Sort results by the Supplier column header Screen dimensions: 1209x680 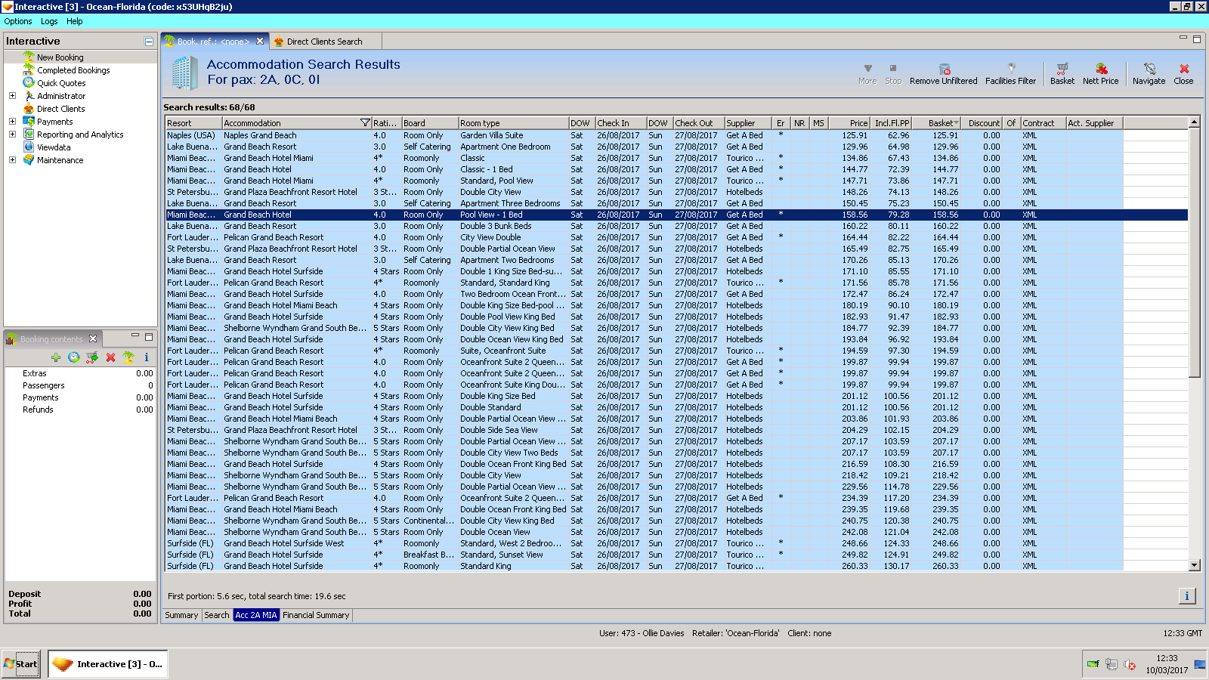pos(747,123)
